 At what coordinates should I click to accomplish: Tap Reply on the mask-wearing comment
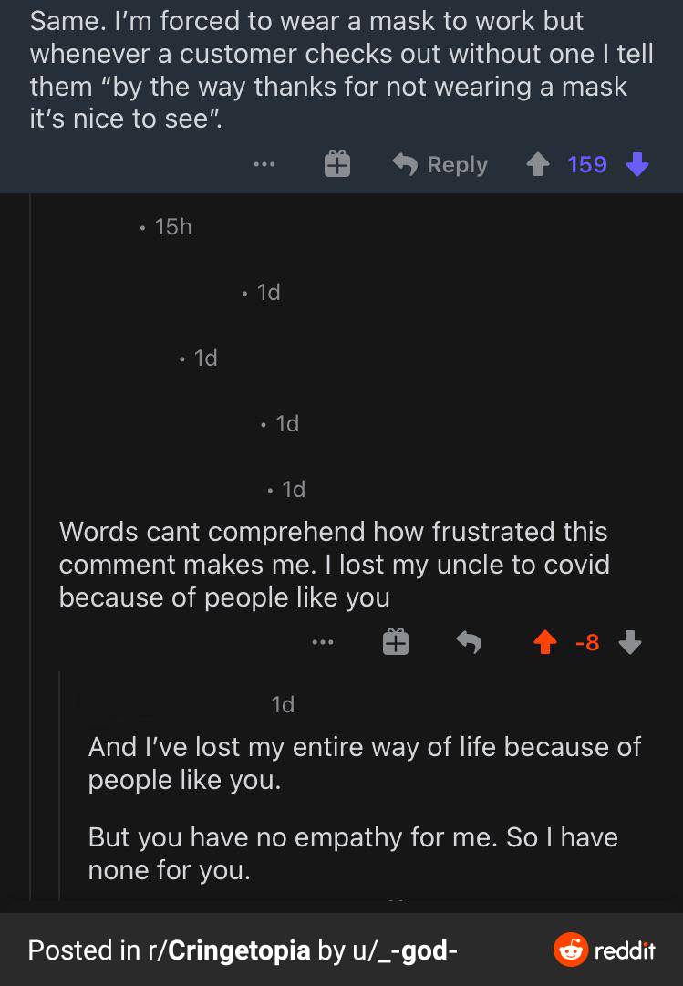(439, 164)
